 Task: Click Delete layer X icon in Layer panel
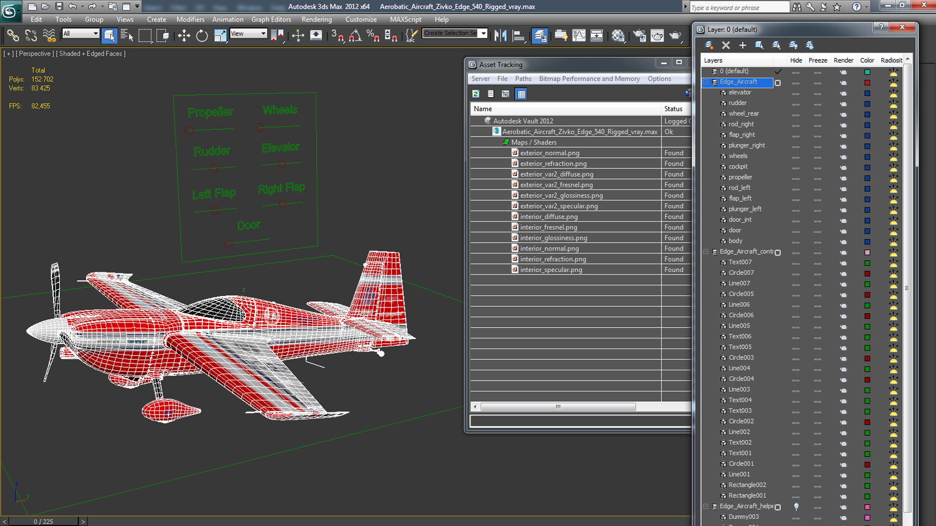(726, 45)
